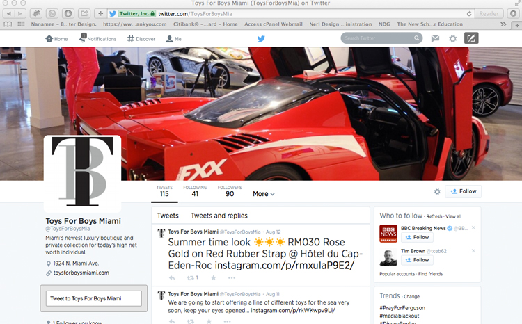The width and height of the screenshot is (522, 324).
Task: Expand the bookmarks overflow chevron
Action: point(503,24)
